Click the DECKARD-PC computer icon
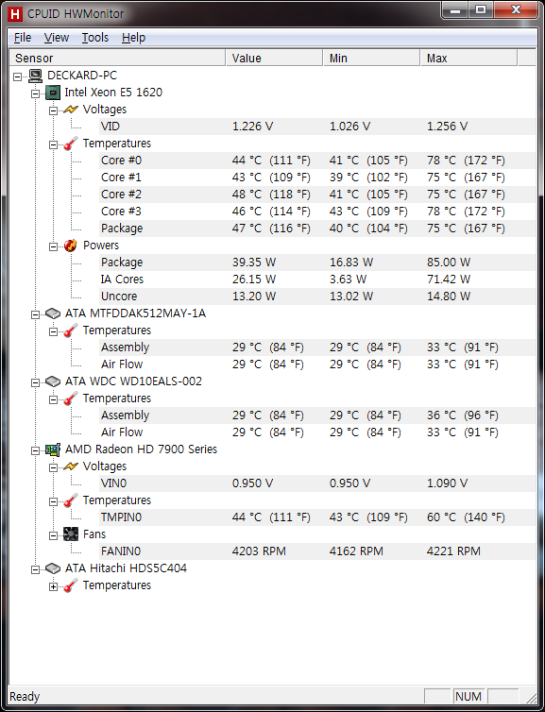The image size is (545, 712). [x=36, y=76]
